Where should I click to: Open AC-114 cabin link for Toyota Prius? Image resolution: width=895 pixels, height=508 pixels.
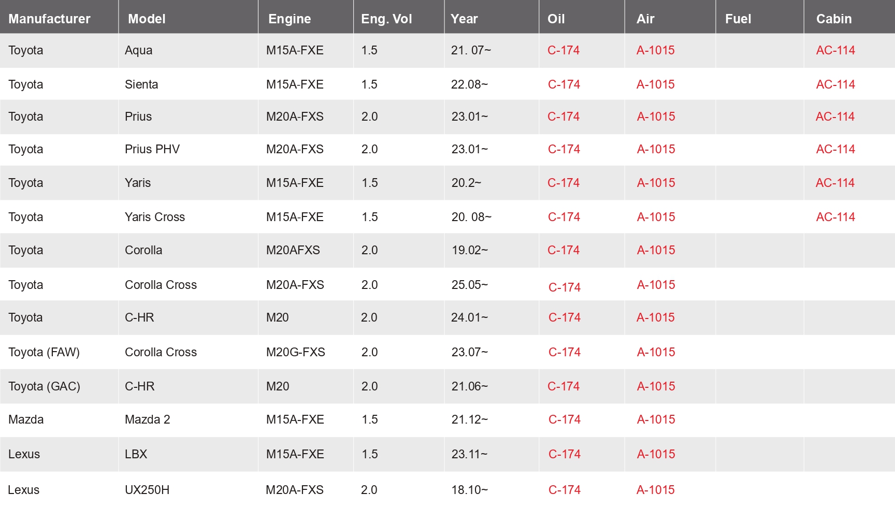click(x=835, y=117)
